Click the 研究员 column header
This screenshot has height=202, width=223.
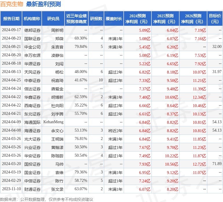(x=53, y=19)
